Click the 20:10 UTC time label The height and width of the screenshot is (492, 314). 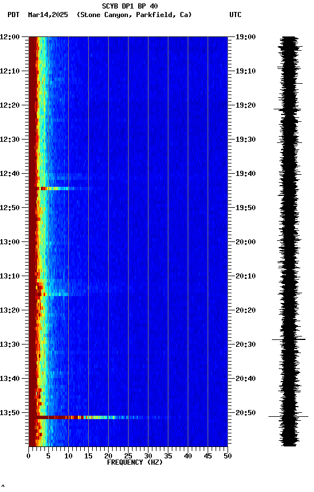[x=246, y=276]
